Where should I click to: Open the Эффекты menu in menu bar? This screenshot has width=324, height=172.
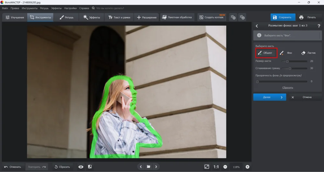coord(56,8)
